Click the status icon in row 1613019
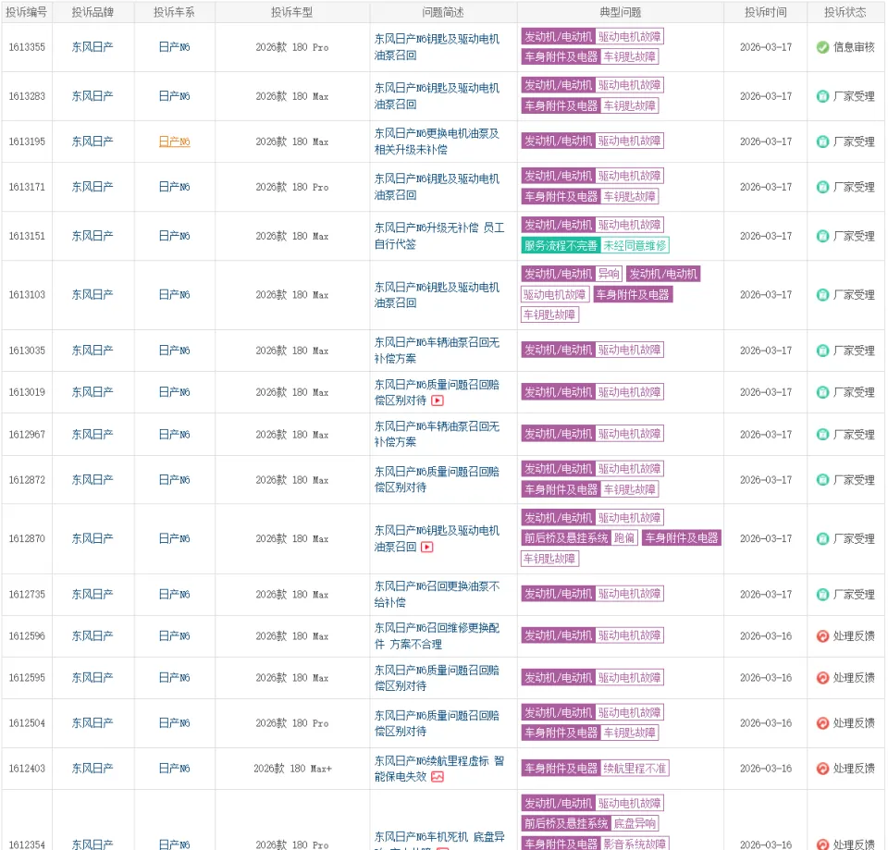The width and height of the screenshot is (888, 850). [822, 392]
